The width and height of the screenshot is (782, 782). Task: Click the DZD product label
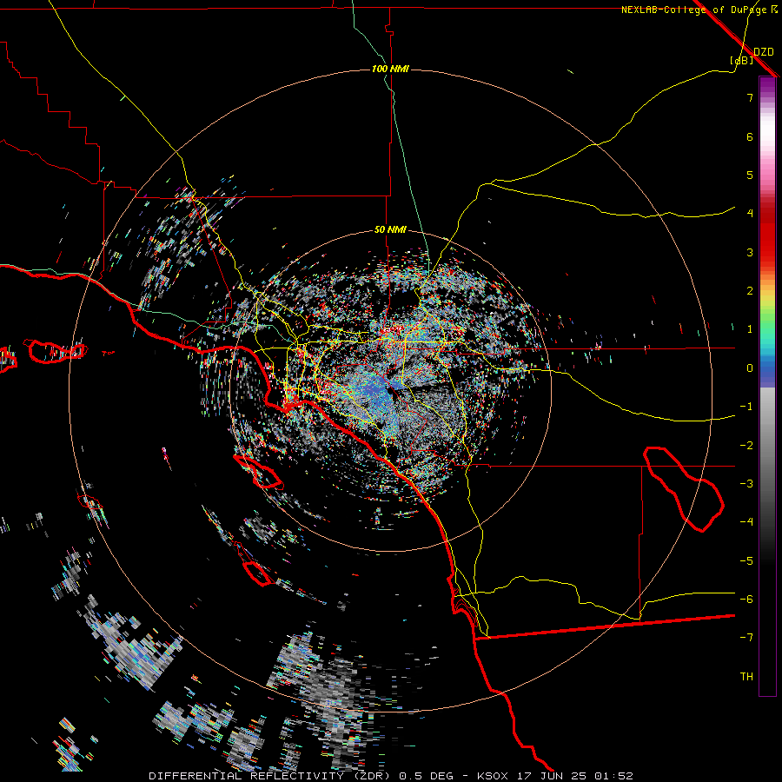[764, 52]
